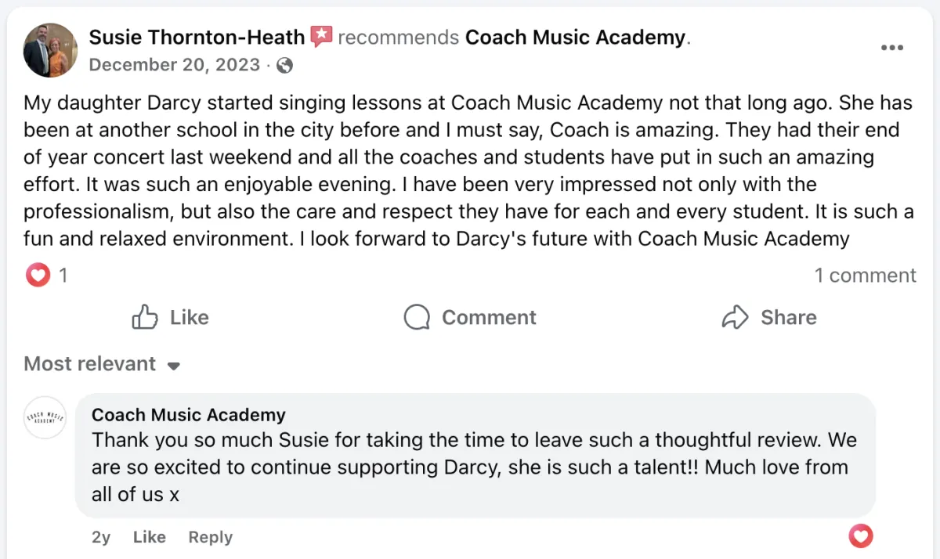Like the comment via the Like text
The width and height of the screenshot is (940, 559).
click(x=149, y=537)
